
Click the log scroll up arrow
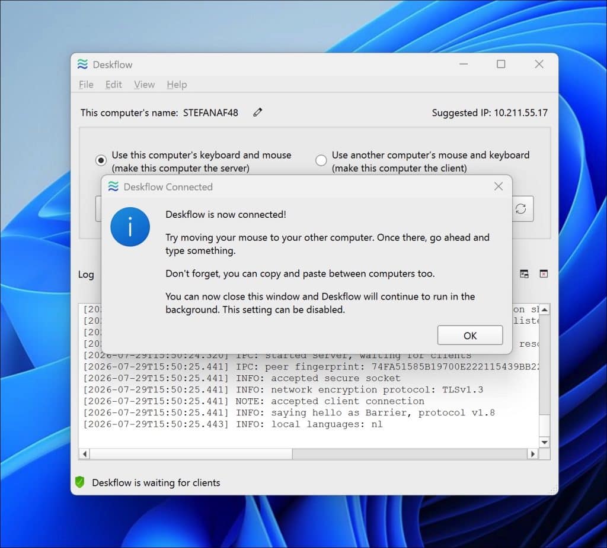coord(544,310)
